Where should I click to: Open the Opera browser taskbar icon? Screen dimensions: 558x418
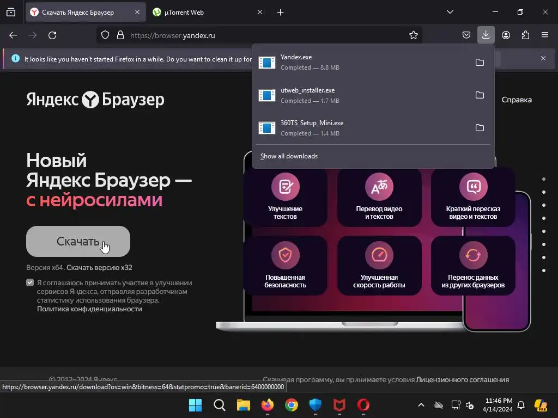pos(363,405)
